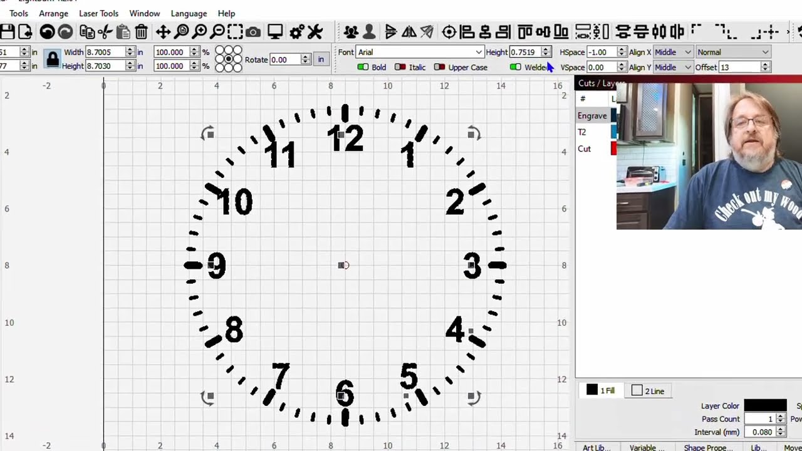Click the Camera capture icon
Image resolution: width=802 pixels, height=451 pixels.
click(x=253, y=31)
